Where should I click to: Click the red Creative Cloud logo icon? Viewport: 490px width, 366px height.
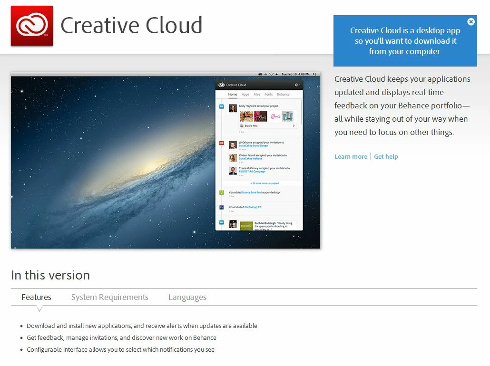[x=32, y=26]
